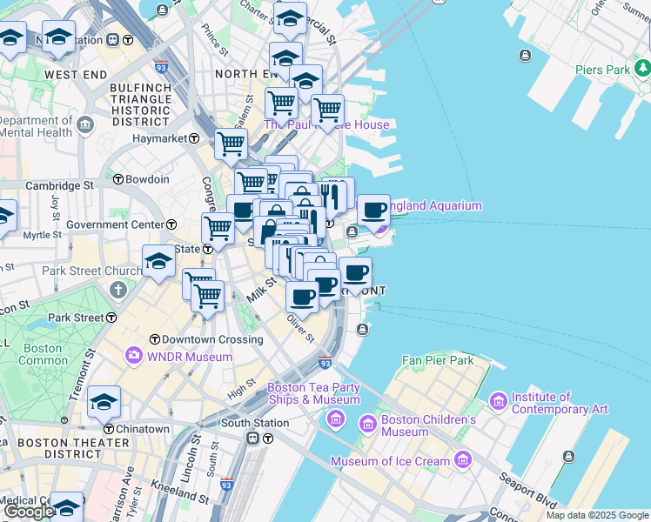This screenshot has width=651, height=522.
Task: Click the graduation cap marker next to Park Street Church
Action: coord(158,264)
